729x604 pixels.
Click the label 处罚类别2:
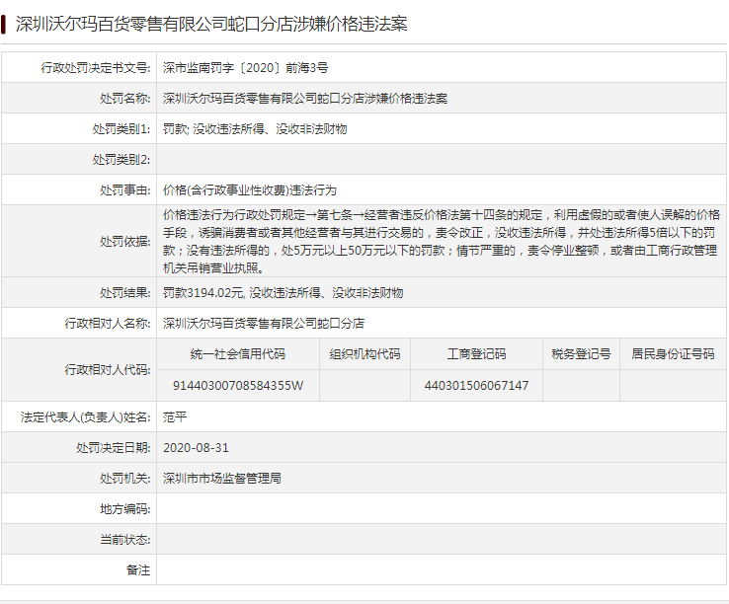pyautogui.click(x=121, y=160)
